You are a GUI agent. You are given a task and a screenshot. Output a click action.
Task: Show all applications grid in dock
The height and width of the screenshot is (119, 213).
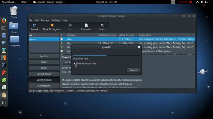point(4,102)
